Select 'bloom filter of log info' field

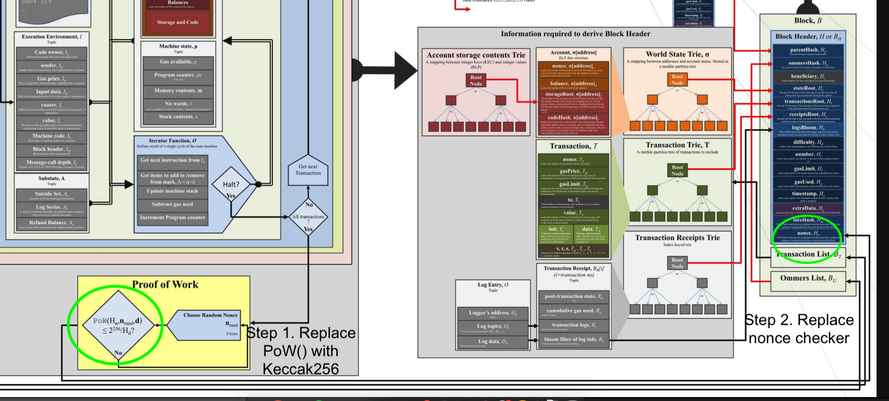574,340
